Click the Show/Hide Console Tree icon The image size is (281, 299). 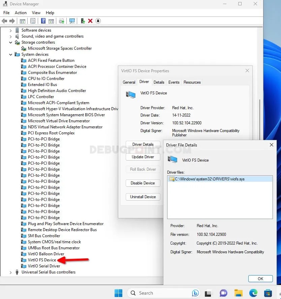[23, 21]
